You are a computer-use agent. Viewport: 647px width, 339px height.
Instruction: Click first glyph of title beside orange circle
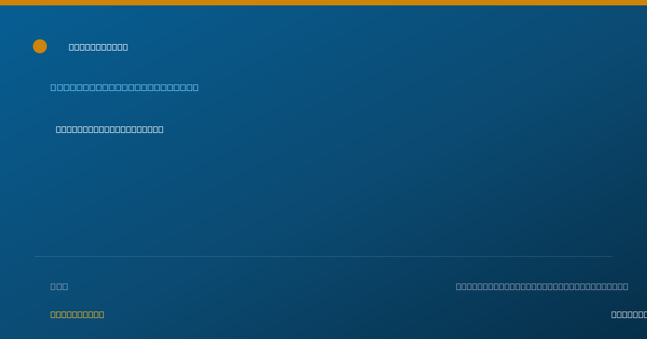(x=72, y=47)
